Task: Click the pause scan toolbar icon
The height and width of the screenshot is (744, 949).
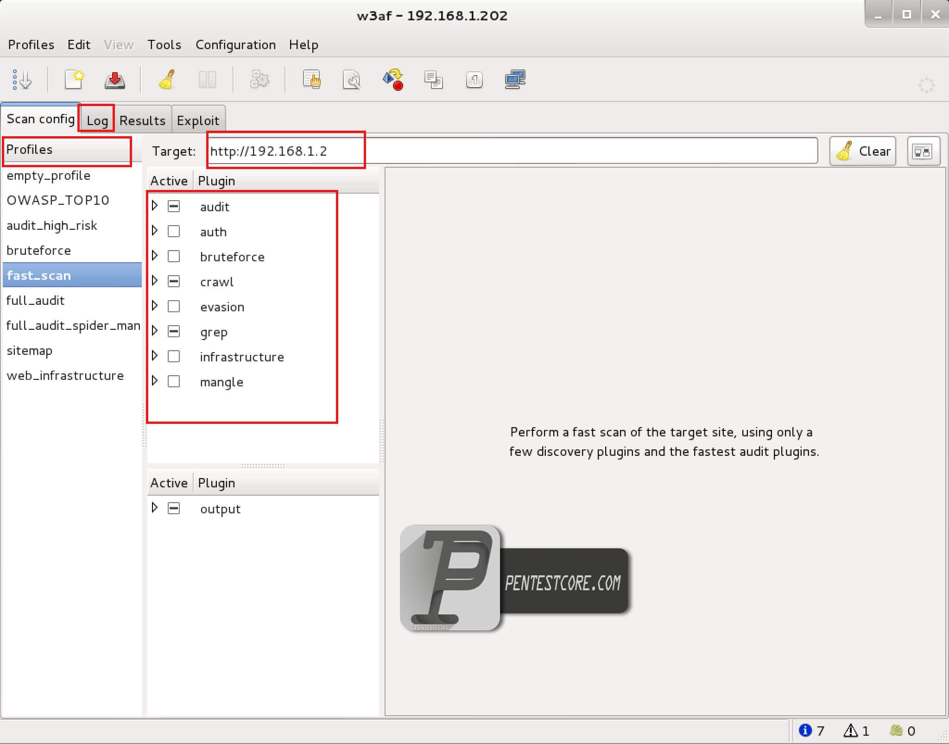Action: pyautogui.click(x=207, y=80)
